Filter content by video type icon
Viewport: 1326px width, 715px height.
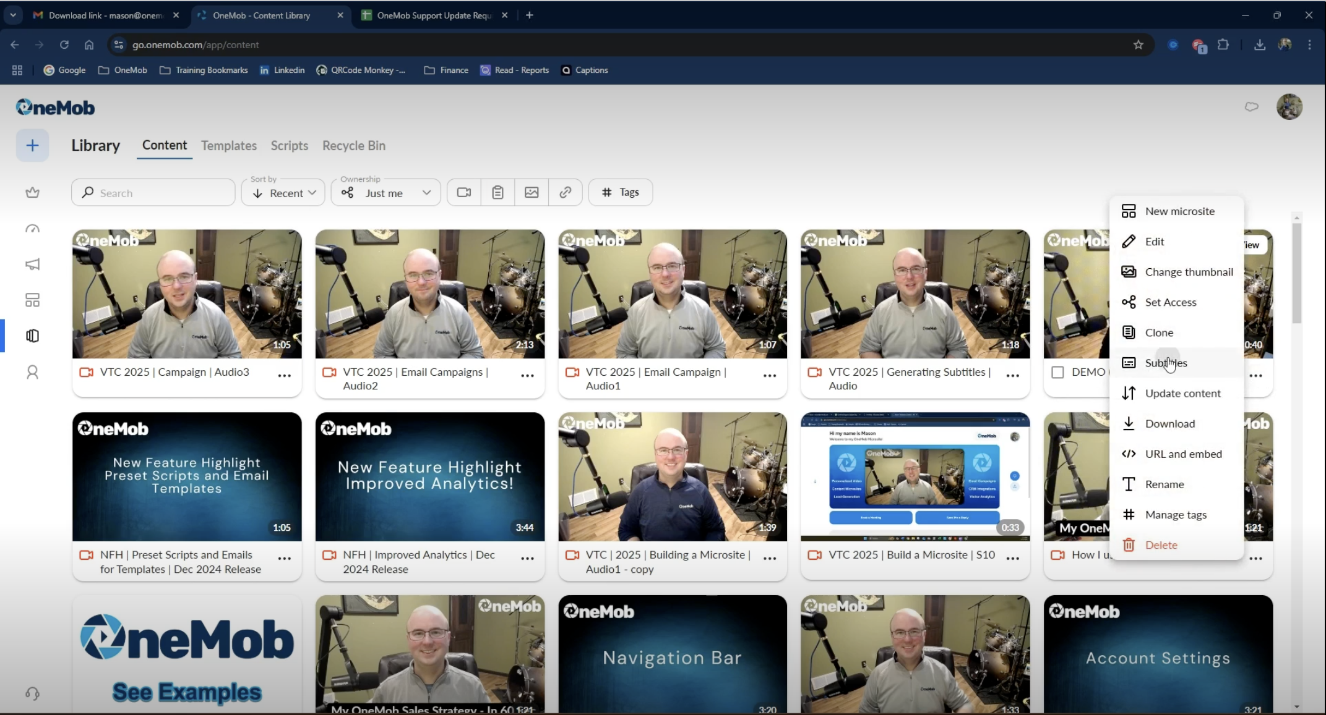[464, 192]
